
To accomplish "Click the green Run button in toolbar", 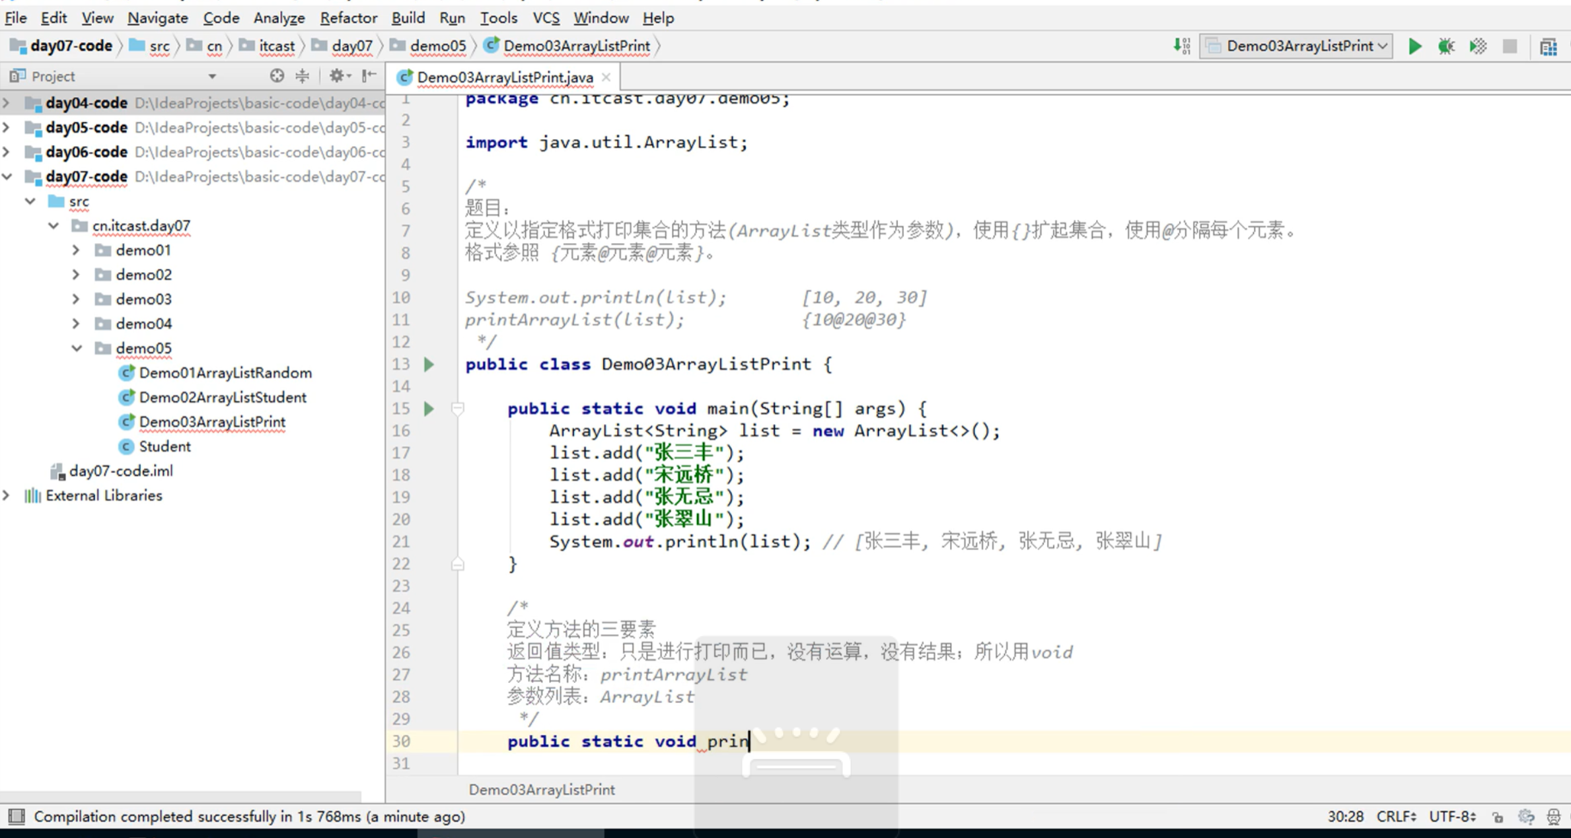I will [1414, 46].
